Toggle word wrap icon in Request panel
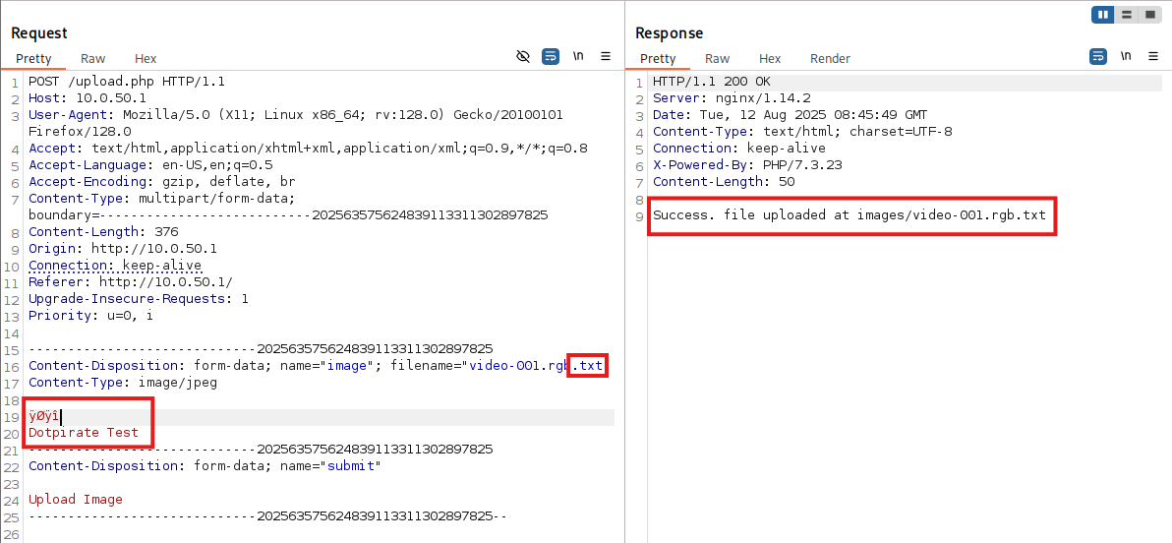The image size is (1172, 543). 551,56
